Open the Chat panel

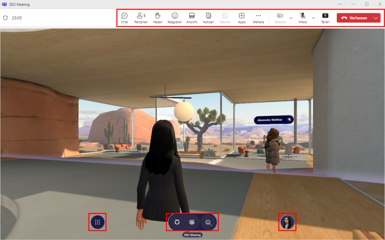(124, 17)
